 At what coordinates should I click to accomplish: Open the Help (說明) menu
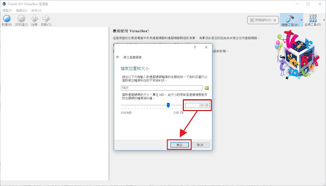point(37,10)
